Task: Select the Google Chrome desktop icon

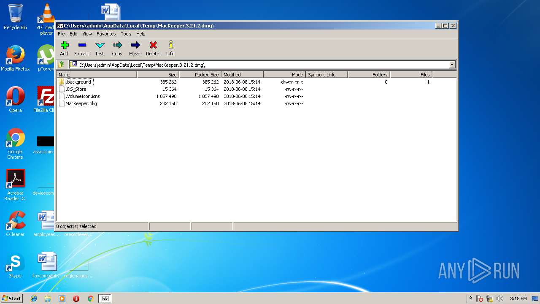Action: coord(15,144)
